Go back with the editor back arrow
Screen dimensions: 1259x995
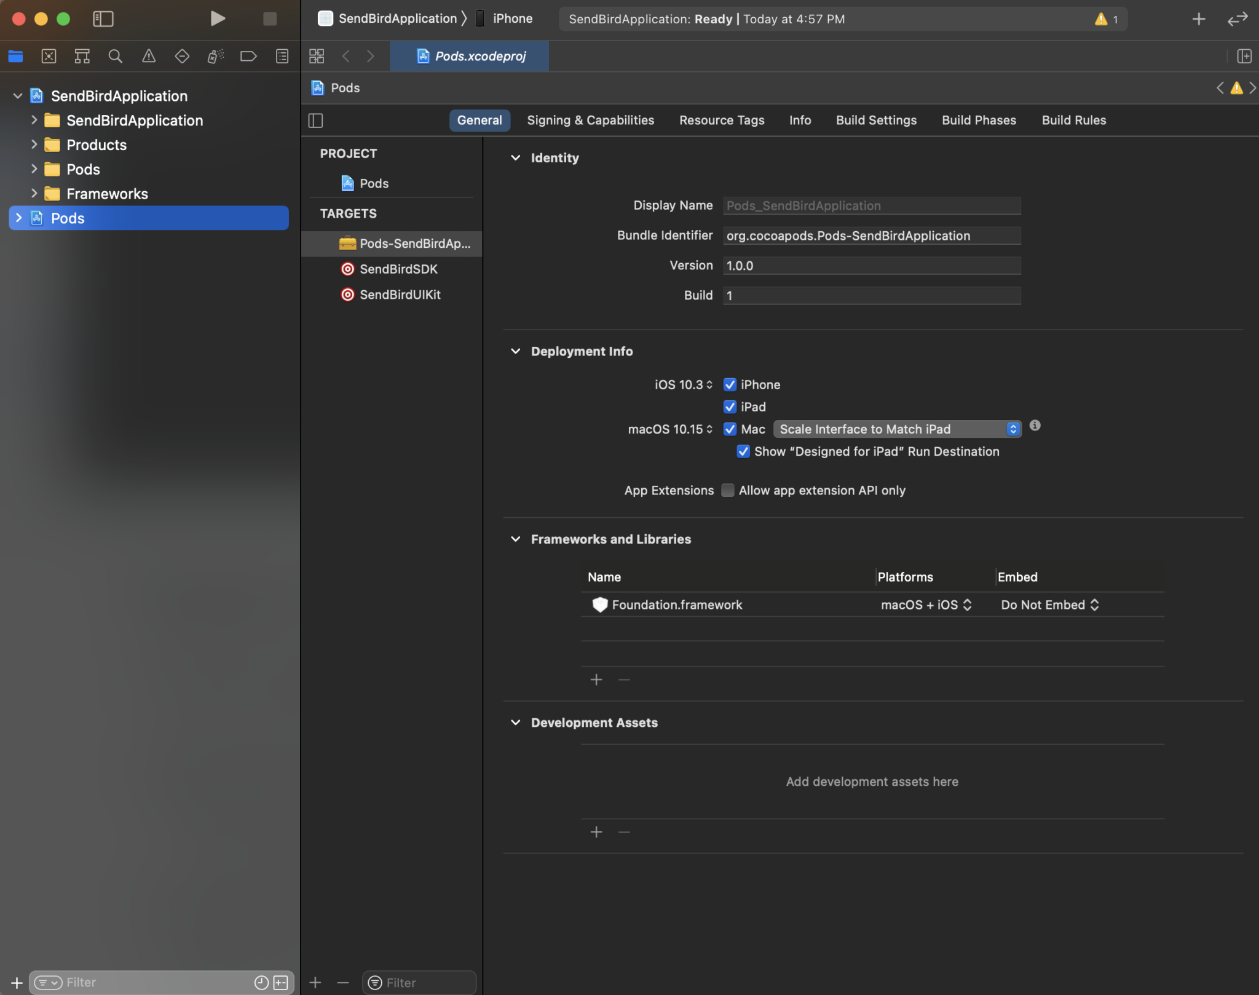pyautogui.click(x=346, y=57)
